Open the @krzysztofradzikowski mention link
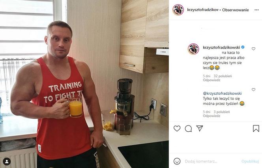The image size is (262, 168). [222, 93]
